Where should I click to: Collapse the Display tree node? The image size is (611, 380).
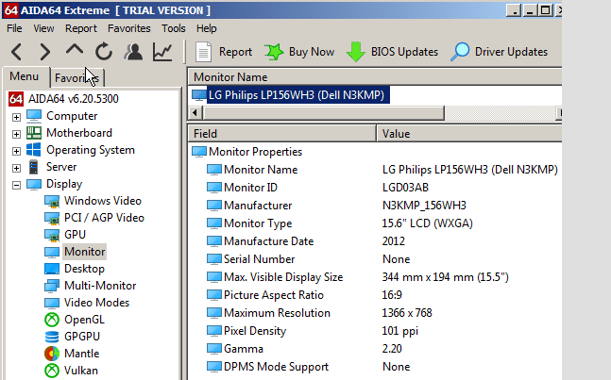click(16, 185)
